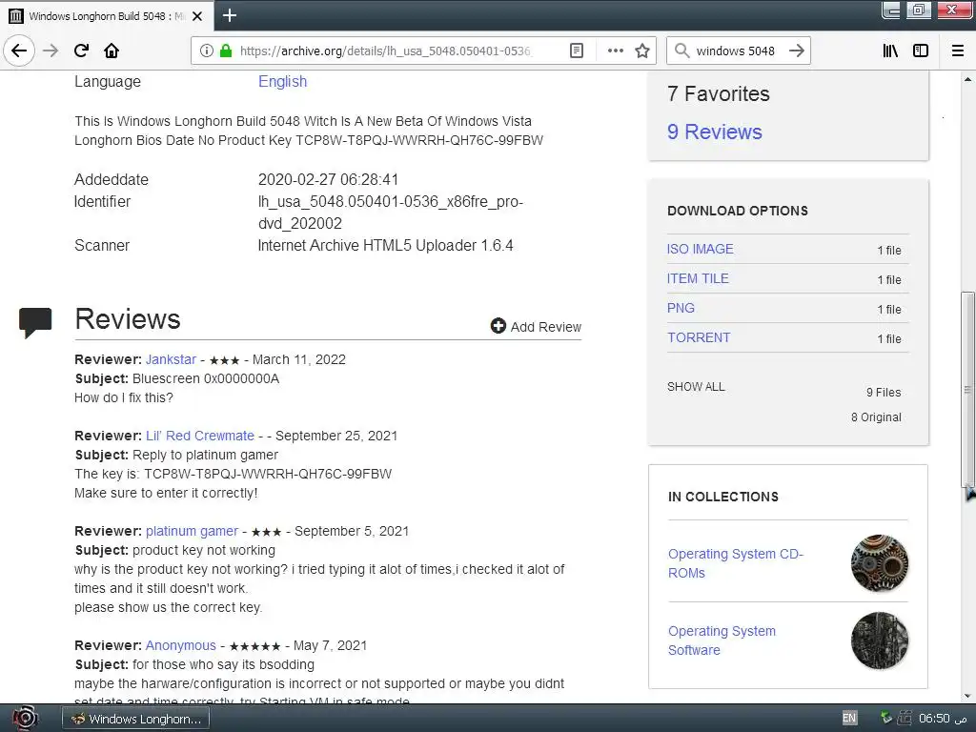The image size is (976, 732).
Task: Click the address bar URL field
Action: pyautogui.click(x=385, y=51)
